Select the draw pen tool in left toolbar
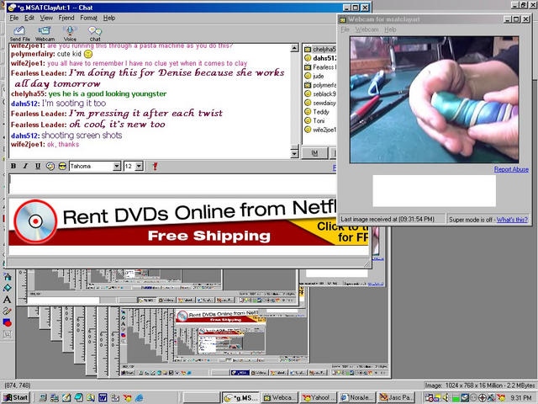The image size is (538, 404). click(x=7, y=311)
